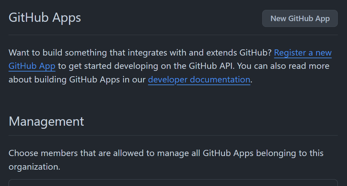Click 'belonging to this' phrase
Viewport: 347px width, 186px height.
point(290,153)
